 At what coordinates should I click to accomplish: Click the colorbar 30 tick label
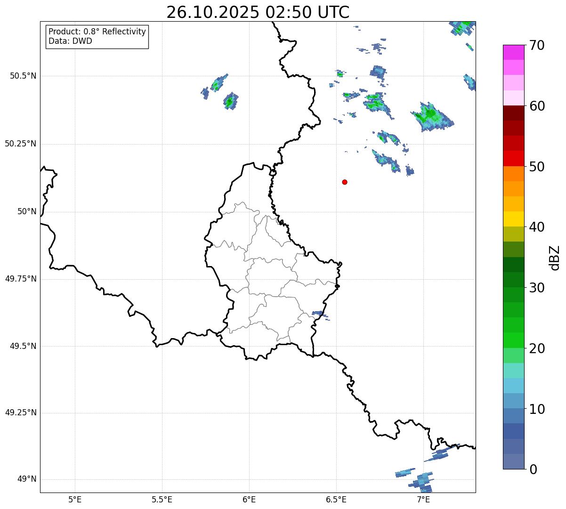[x=537, y=288]
